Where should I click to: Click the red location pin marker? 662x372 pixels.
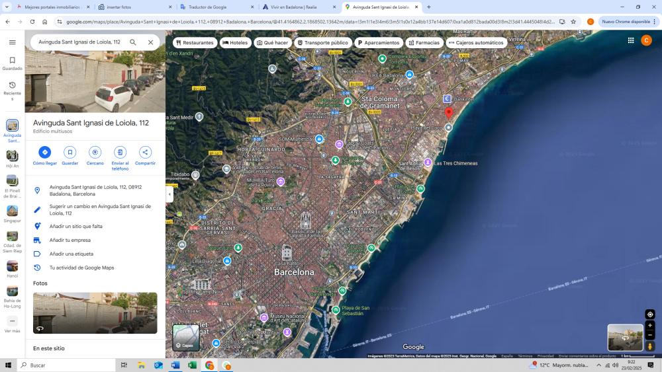pos(449,112)
